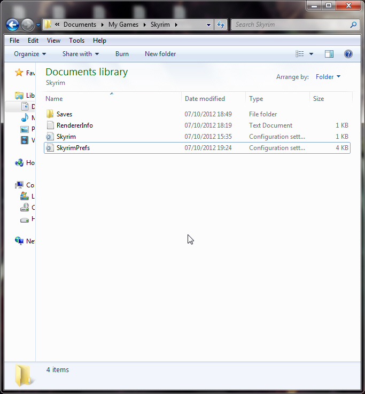Expand the view options dropdown arrow

311,54
